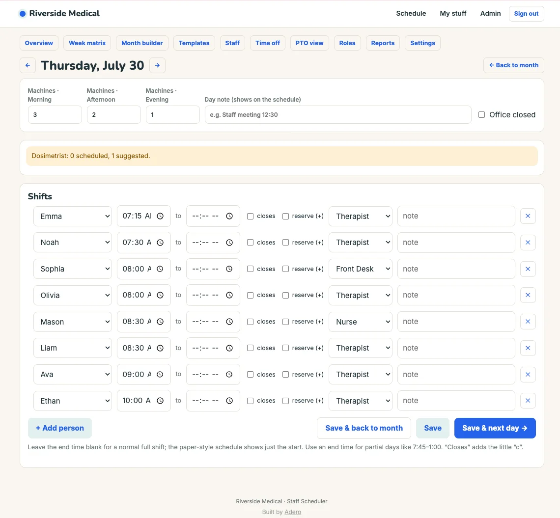Open the Ethan person dropdown

coord(73,401)
